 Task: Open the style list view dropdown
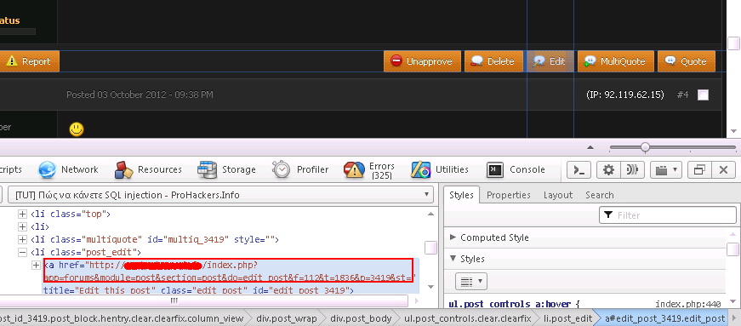click(x=470, y=282)
